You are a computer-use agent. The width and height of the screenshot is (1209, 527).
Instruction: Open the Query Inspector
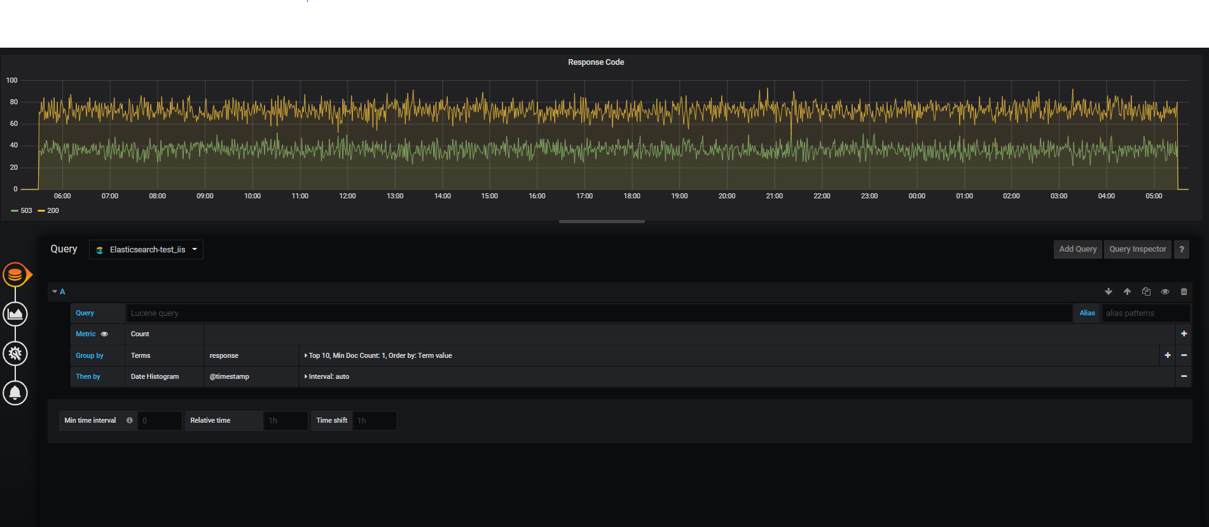coord(1137,250)
